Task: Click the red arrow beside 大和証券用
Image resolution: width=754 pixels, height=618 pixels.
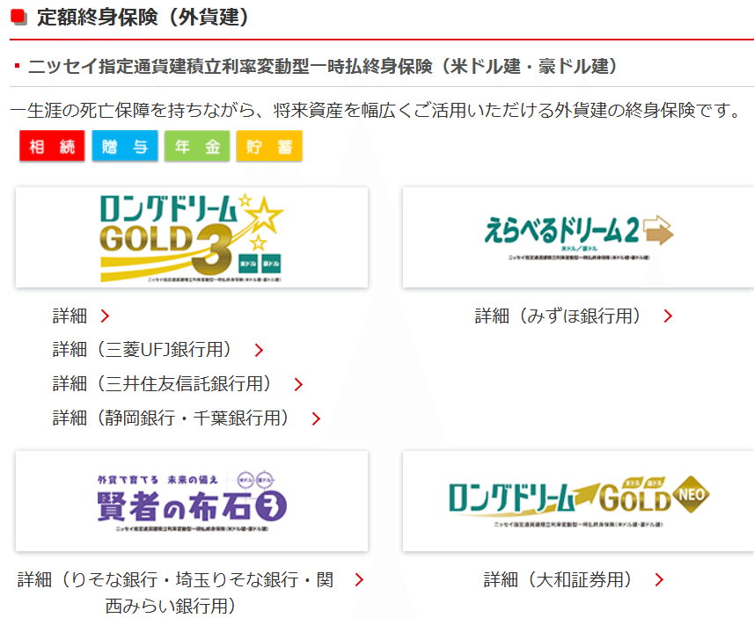Action: (x=659, y=580)
